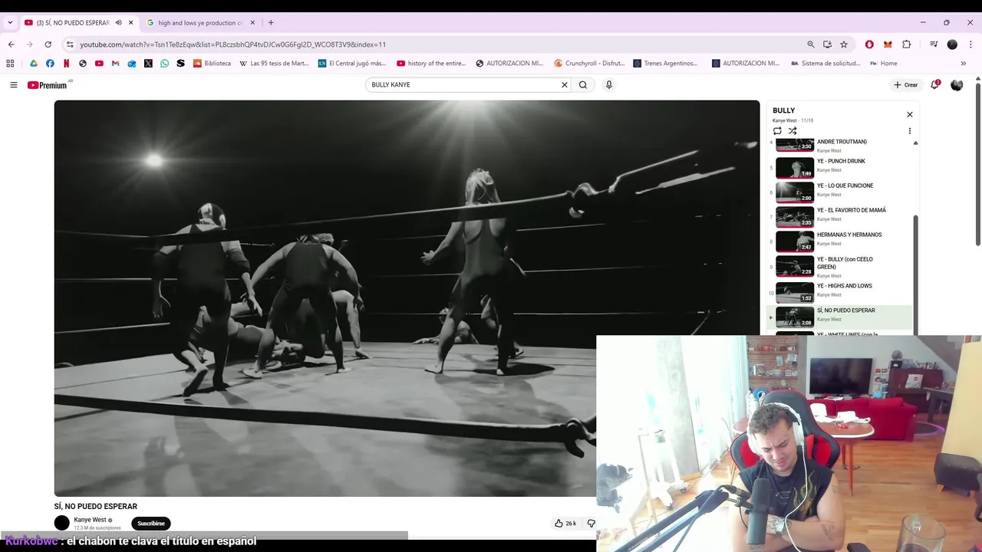
Task: Bookmark this page with the star
Action: 844,44
